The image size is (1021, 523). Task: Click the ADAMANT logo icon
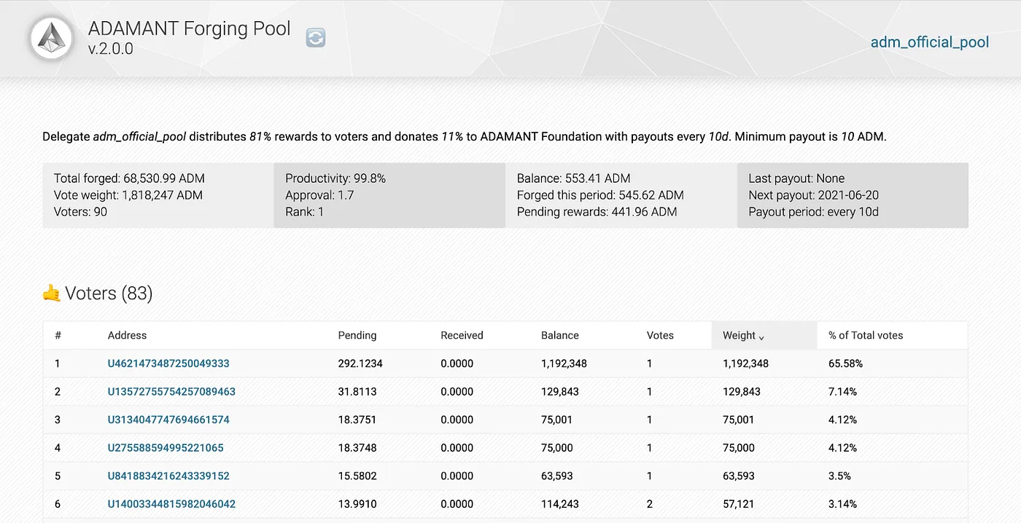tap(52, 38)
